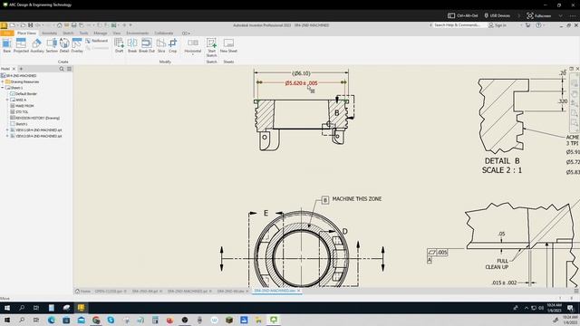Viewport: 580px width, 326px height.
Task: Select the Draft view tool
Action: tap(119, 45)
